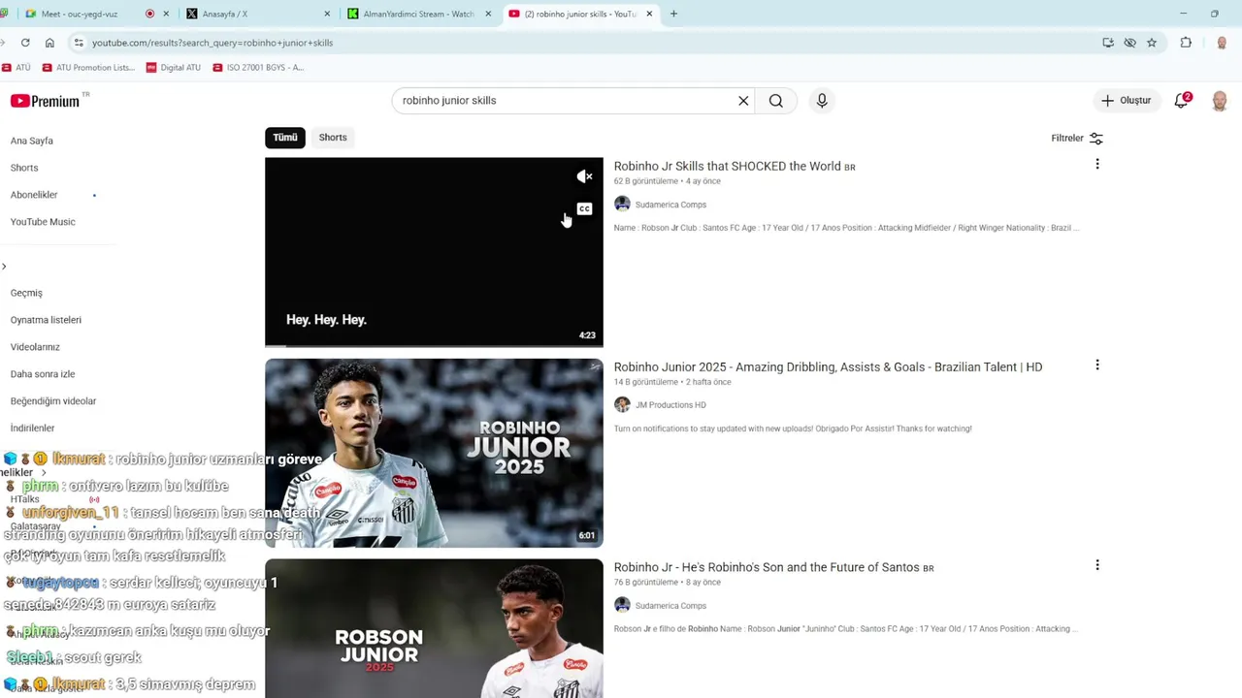Close the robinho junior skills YouTube tab
This screenshot has width=1242, height=698.
(x=649, y=14)
